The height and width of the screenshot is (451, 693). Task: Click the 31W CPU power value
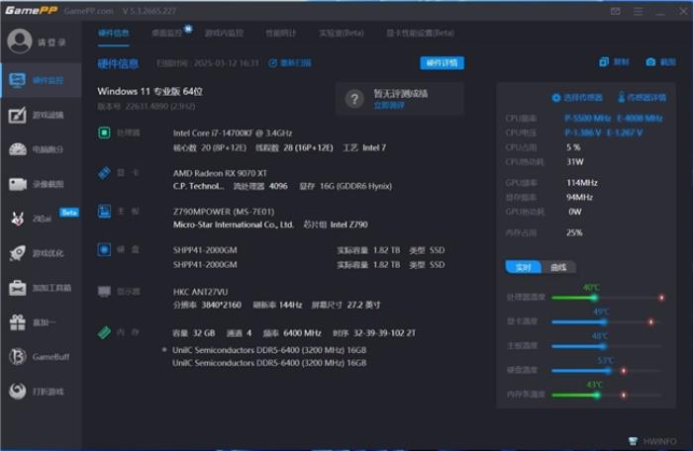coord(575,161)
